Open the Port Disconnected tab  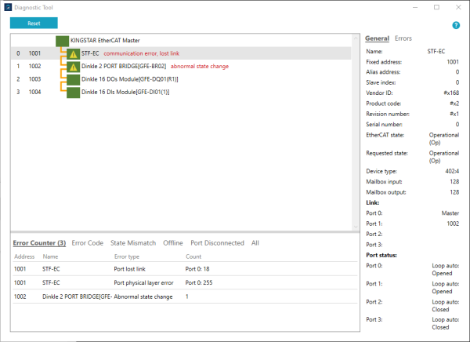[217, 243]
